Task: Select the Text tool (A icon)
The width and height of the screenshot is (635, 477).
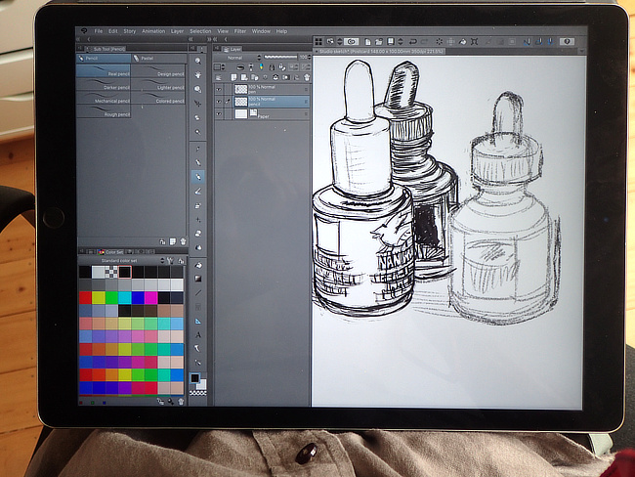Action: click(198, 333)
